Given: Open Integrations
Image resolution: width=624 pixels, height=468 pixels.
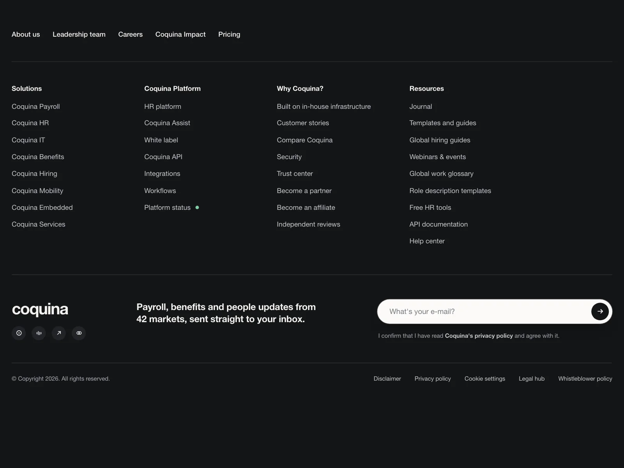Looking at the screenshot, I should tap(162, 174).
